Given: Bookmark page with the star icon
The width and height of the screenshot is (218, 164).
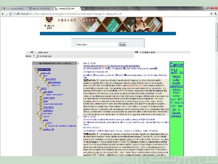Looking at the screenshot, I should pos(211,14).
